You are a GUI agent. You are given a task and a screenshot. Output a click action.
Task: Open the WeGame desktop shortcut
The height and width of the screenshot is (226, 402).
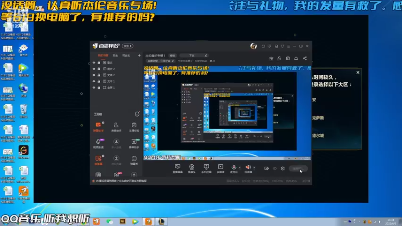point(23,152)
